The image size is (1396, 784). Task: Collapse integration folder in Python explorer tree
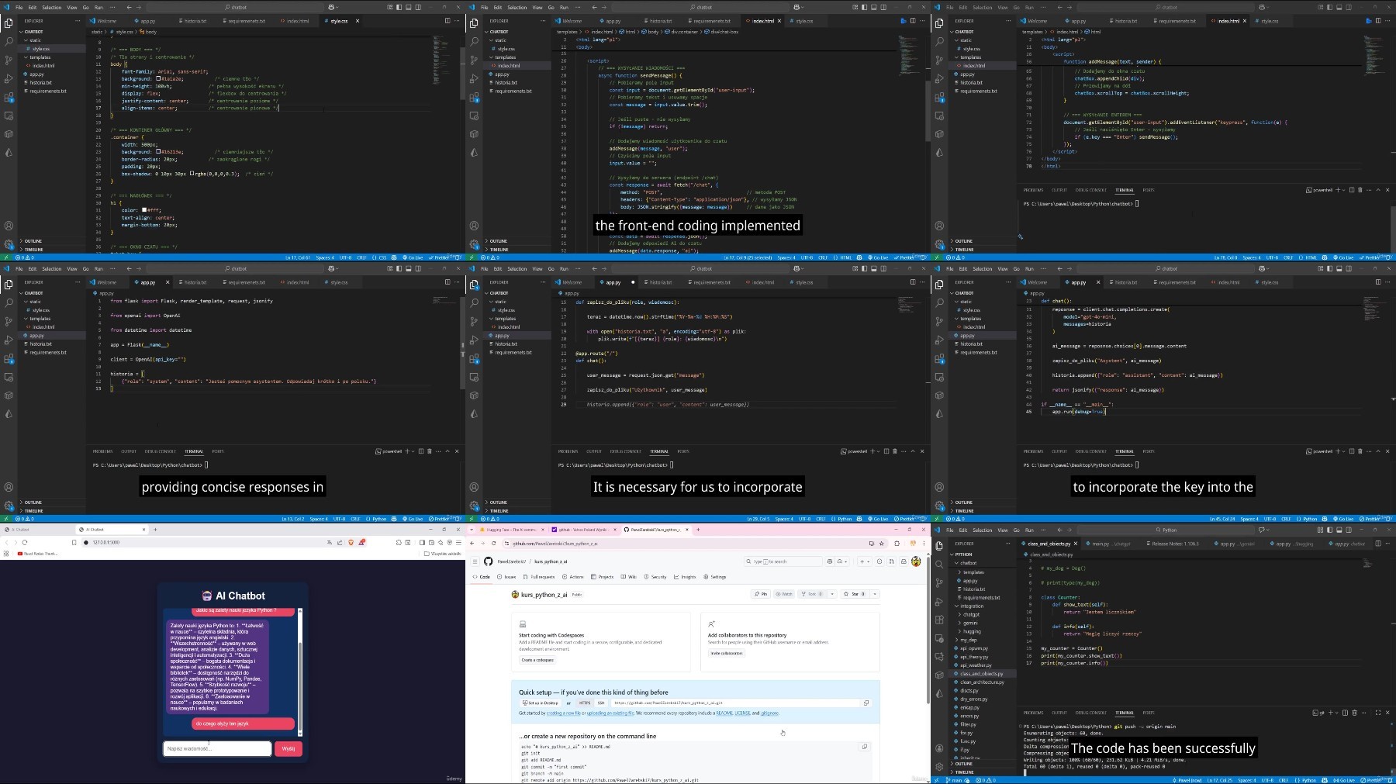coord(971,606)
